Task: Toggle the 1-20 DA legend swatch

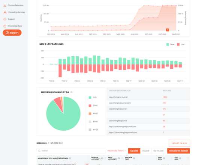Action: 90,97
